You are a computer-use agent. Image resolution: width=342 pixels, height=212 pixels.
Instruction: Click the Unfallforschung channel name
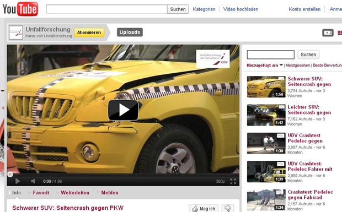coord(48,29)
